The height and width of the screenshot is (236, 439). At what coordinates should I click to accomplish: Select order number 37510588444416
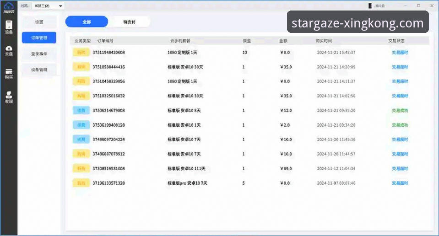tap(108, 67)
